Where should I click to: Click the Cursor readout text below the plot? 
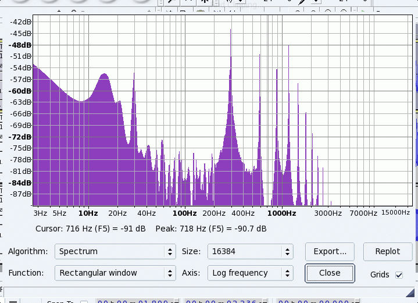pos(91,229)
